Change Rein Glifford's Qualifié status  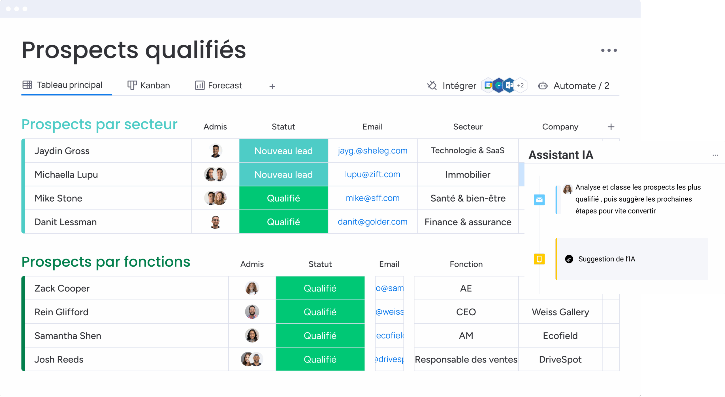(320, 312)
